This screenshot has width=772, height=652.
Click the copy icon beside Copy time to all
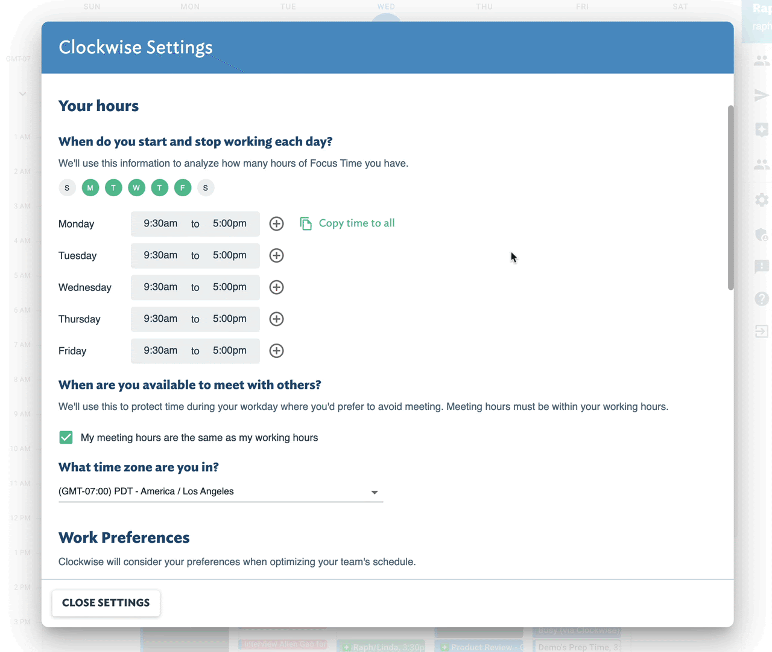coord(306,223)
